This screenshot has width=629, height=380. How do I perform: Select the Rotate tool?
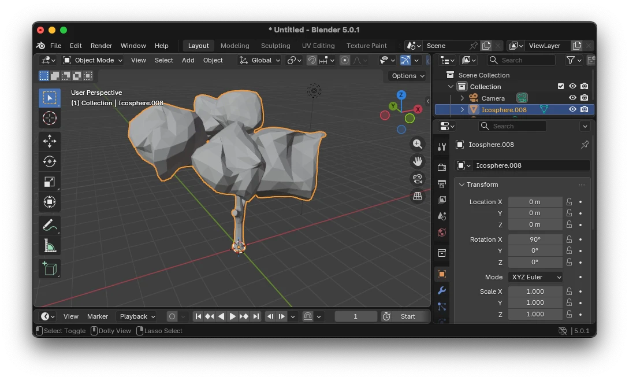coord(50,161)
